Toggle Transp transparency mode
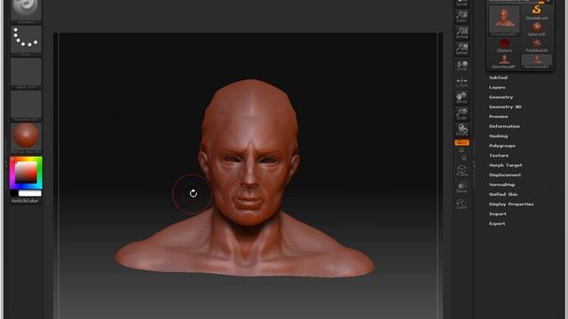This screenshot has height=319, width=568. [x=461, y=187]
